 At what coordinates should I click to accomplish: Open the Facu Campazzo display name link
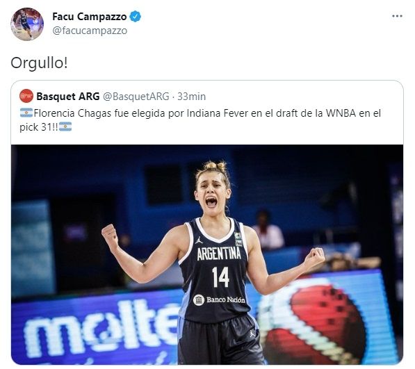[x=90, y=17]
